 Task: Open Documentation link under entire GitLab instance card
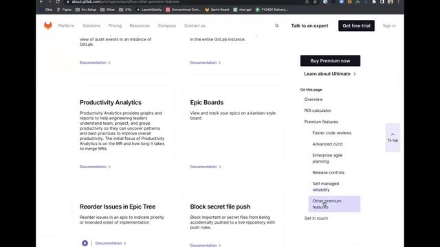tap(206, 62)
